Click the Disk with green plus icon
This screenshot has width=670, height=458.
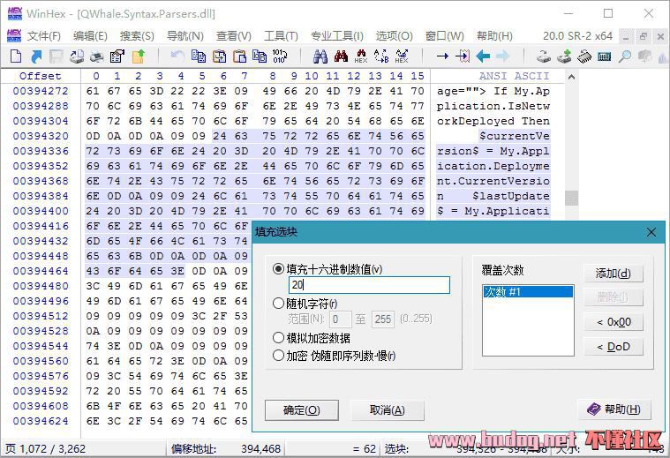click(564, 56)
